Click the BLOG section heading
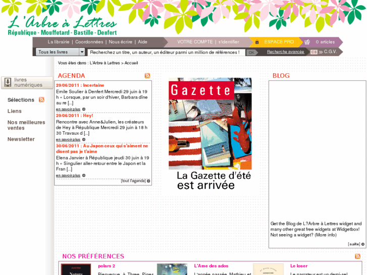Screen dimensions: 367x275 [281, 76]
